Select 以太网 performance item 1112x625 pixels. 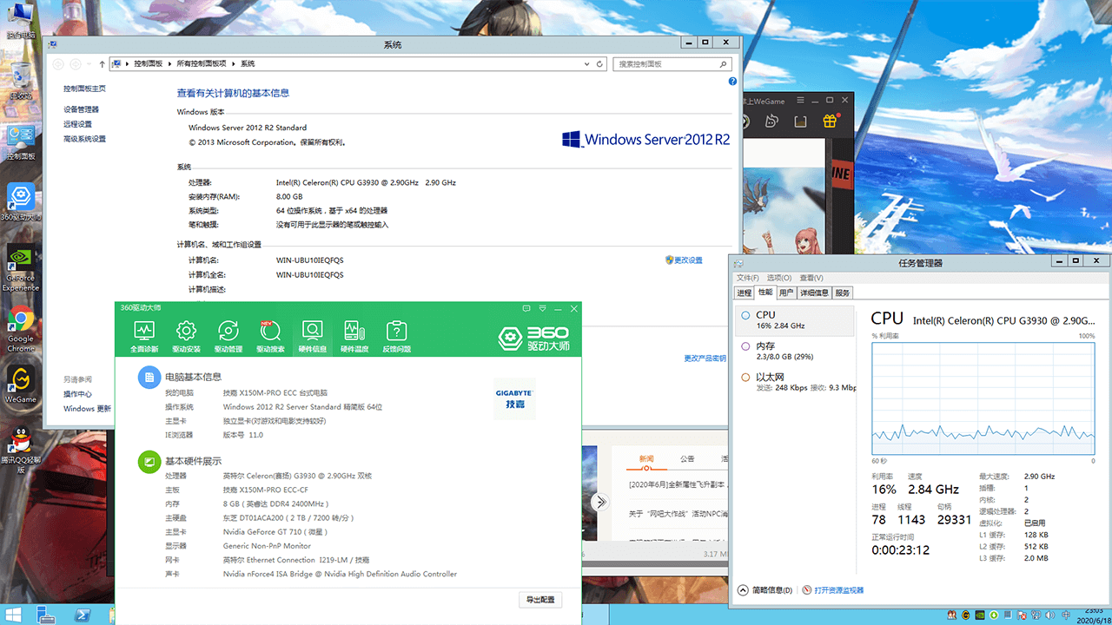794,382
